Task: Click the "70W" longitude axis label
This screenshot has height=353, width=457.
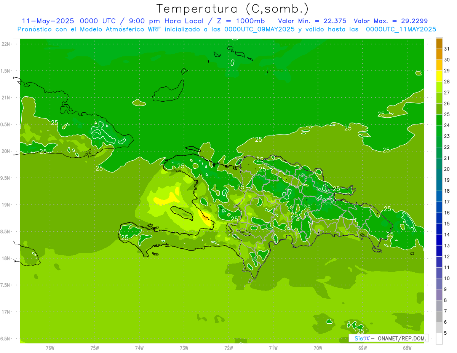Action: [x=318, y=348]
